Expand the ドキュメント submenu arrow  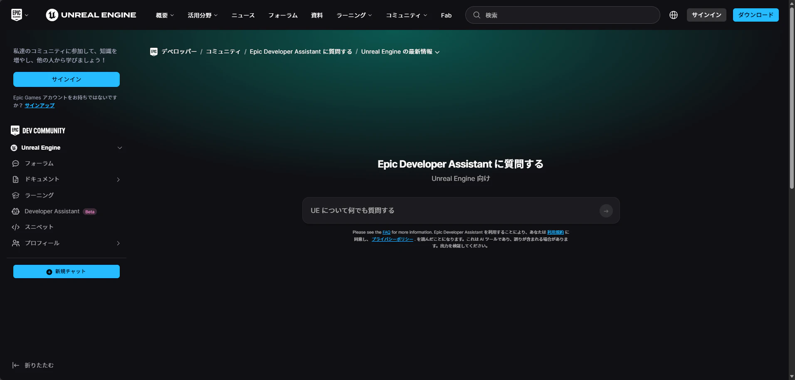(x=119, y=180)
